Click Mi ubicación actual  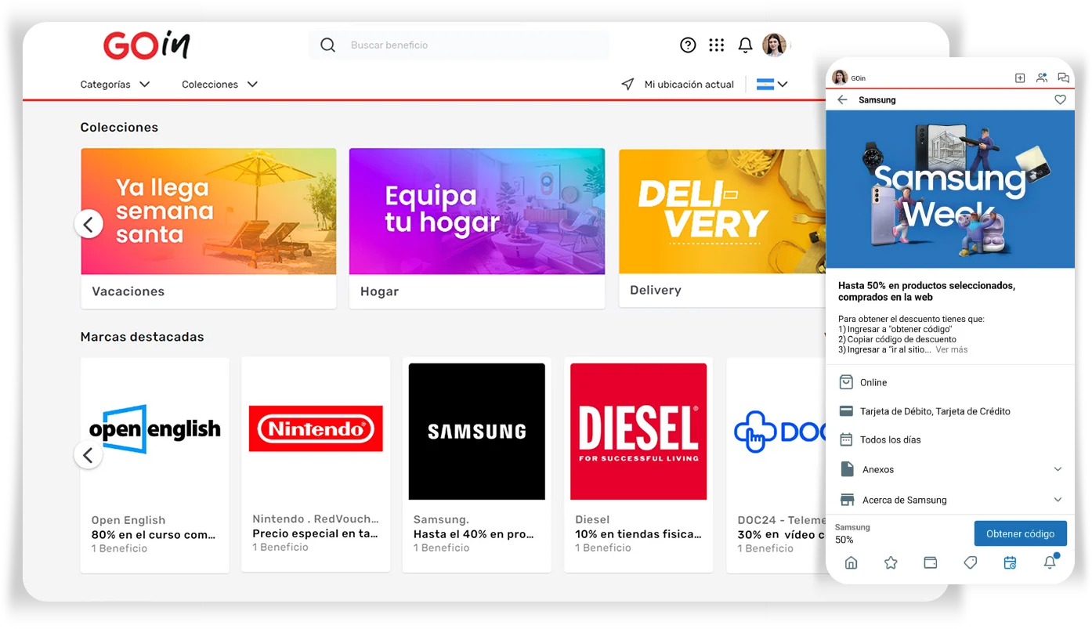tap(689, 84)
